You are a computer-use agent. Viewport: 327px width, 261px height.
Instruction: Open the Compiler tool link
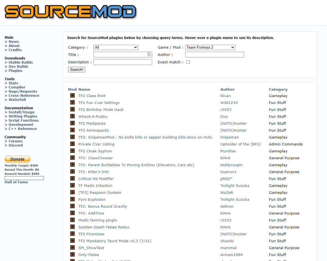click(x=17, y=87)
